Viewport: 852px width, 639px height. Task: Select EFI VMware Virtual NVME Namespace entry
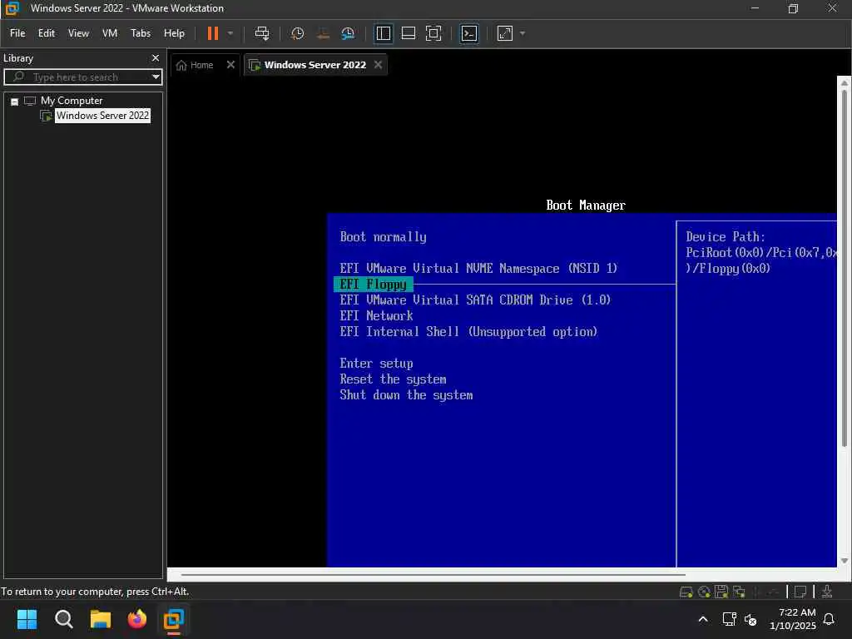click(478, 269)
